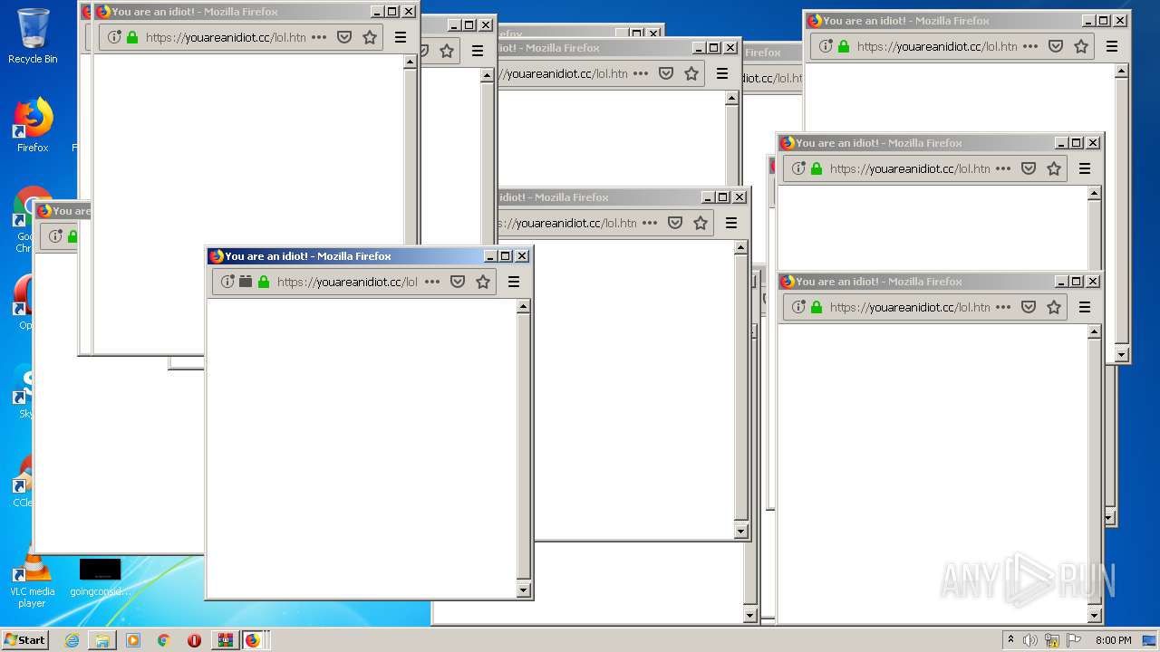
Task: Open page actions ellipsis in bottom-right Firefox window
Action: click(x=1003, y=307)
